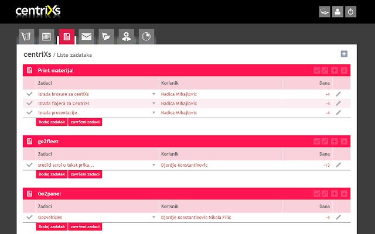Image resolution: width=375 pixels, height=234 pixels.
Task: Open task Izrada brosure za centiXs
Action: pyautogui.click(x=63, y=94)
